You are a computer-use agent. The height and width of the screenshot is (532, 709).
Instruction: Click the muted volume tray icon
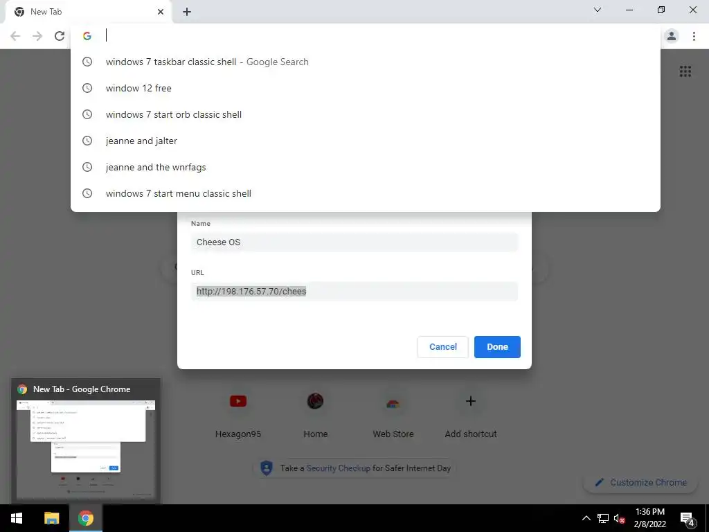coord(620,518)
